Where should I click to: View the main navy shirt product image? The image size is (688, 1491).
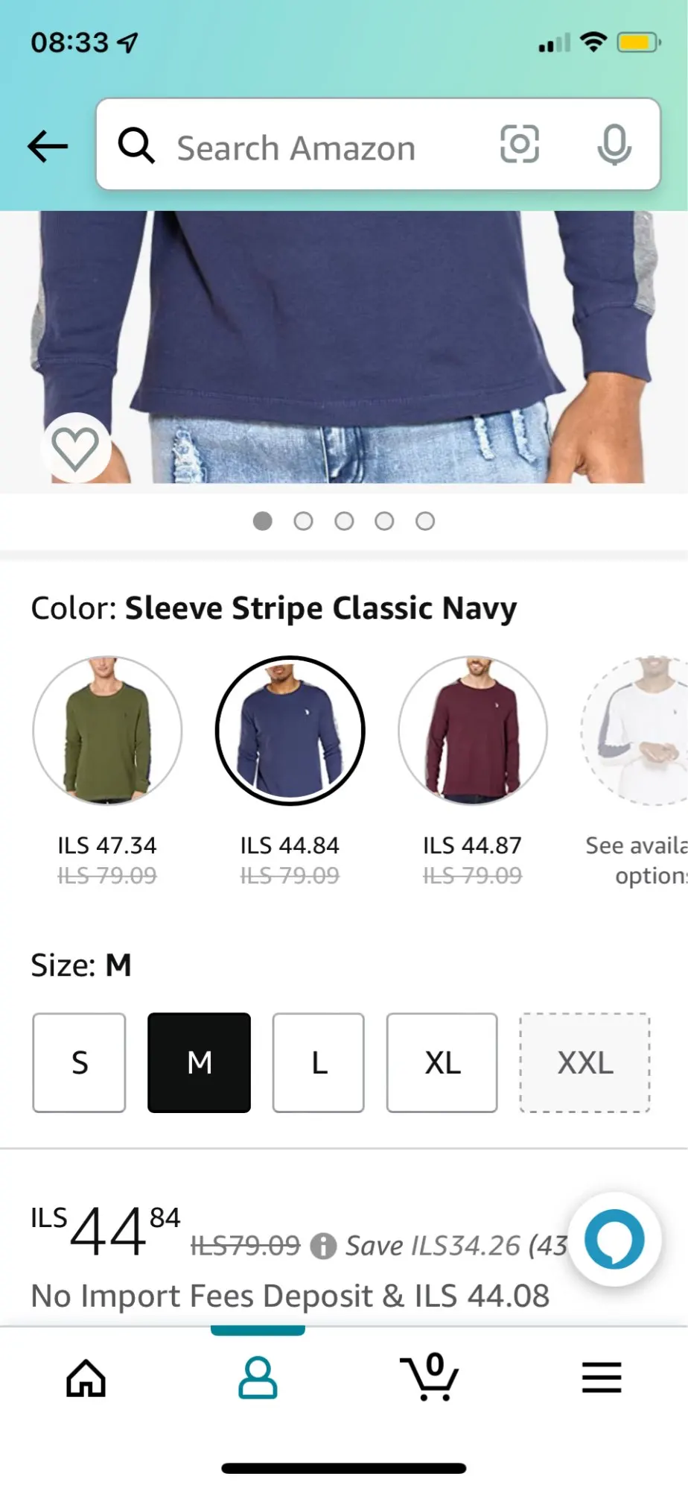pyautogui.click(x=344, y=347)
